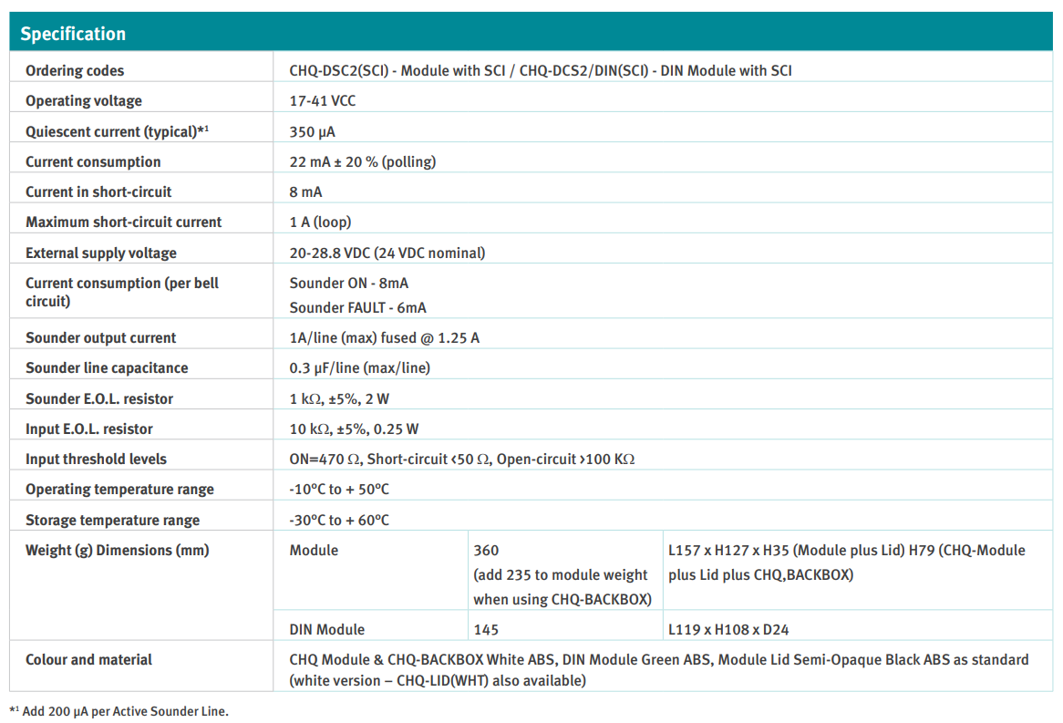Click the 1 A (loop) value
The width and height of the screenshot is (1063, 723).
coord(320,222)
